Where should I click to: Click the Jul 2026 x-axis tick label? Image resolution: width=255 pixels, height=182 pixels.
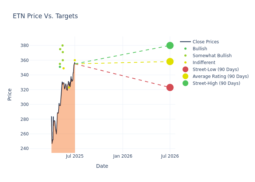pyautogui.click(x=170, y=156)
